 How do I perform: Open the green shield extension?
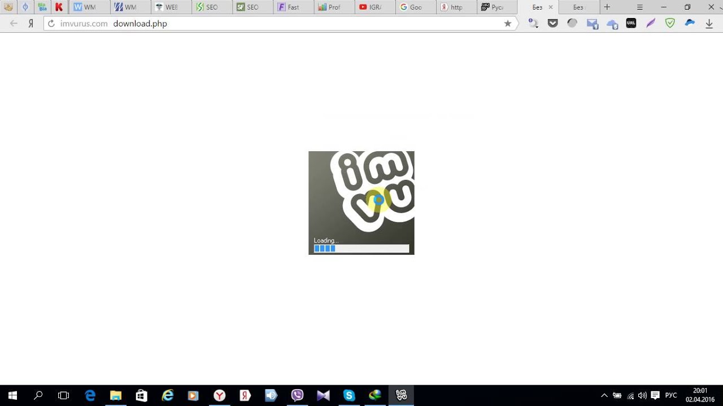[670, 24]
